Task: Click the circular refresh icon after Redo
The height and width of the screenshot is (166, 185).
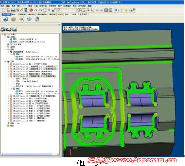Action: 45,10
